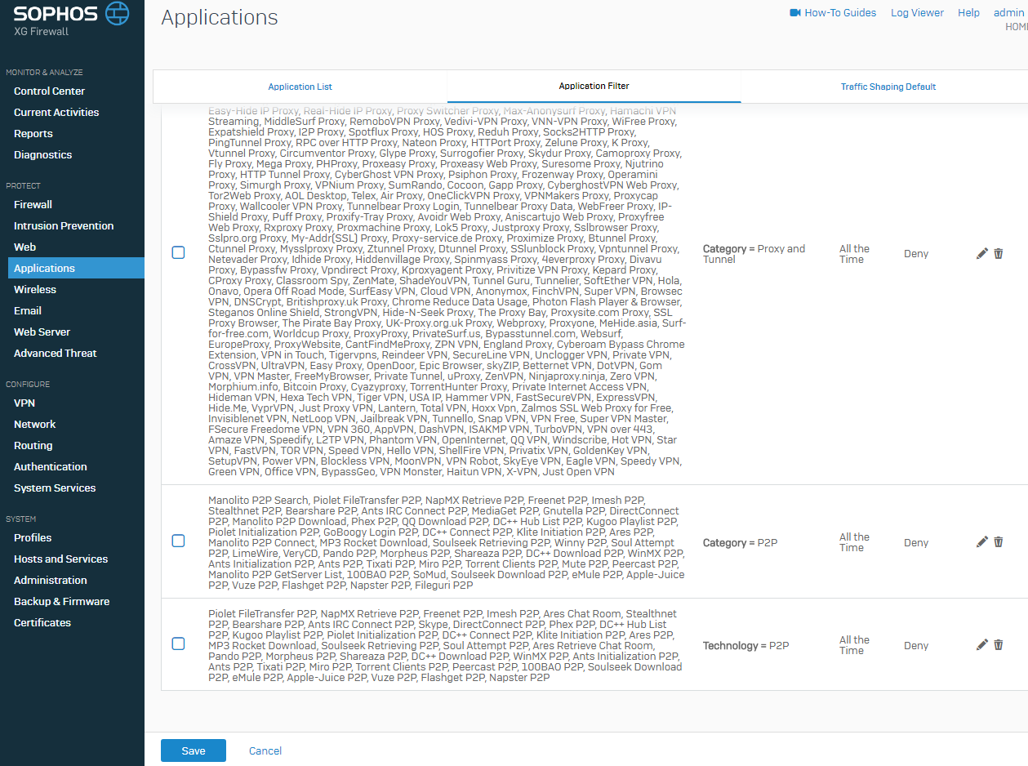1028x766 pixels.
Task: Save the application filter
Action: tap(194, 750)
